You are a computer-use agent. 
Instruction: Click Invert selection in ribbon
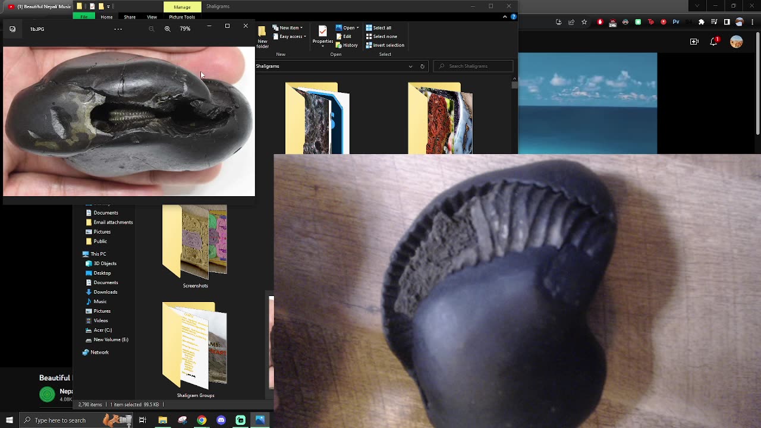tap(385, 45)
